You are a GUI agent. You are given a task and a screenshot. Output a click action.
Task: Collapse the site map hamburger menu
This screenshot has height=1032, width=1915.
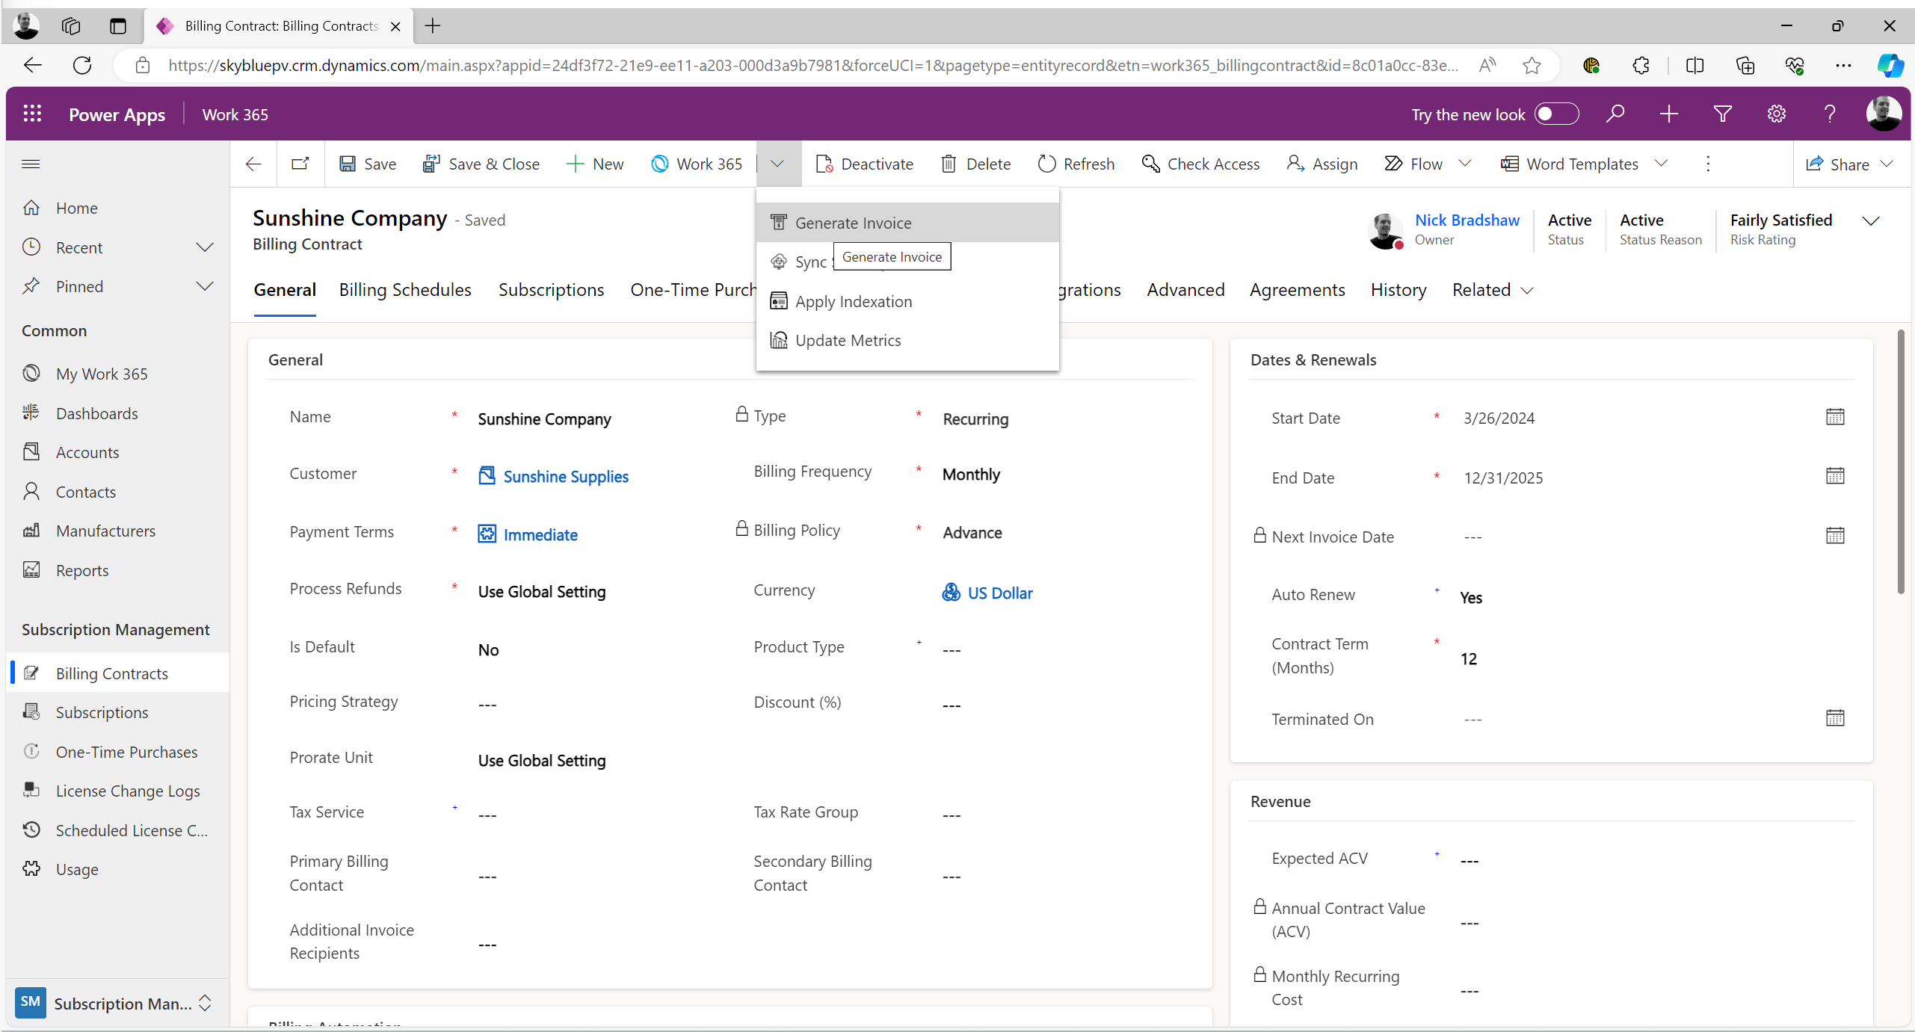coord(31,164)
